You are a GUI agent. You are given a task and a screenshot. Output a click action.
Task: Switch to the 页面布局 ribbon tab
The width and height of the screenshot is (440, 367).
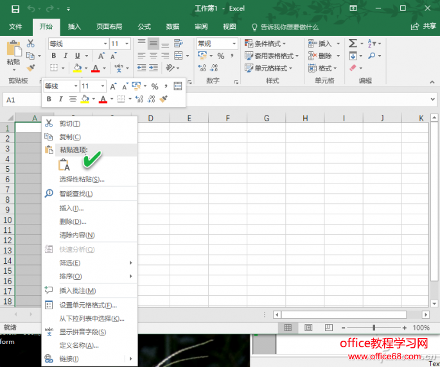click(x=109, y=27)
